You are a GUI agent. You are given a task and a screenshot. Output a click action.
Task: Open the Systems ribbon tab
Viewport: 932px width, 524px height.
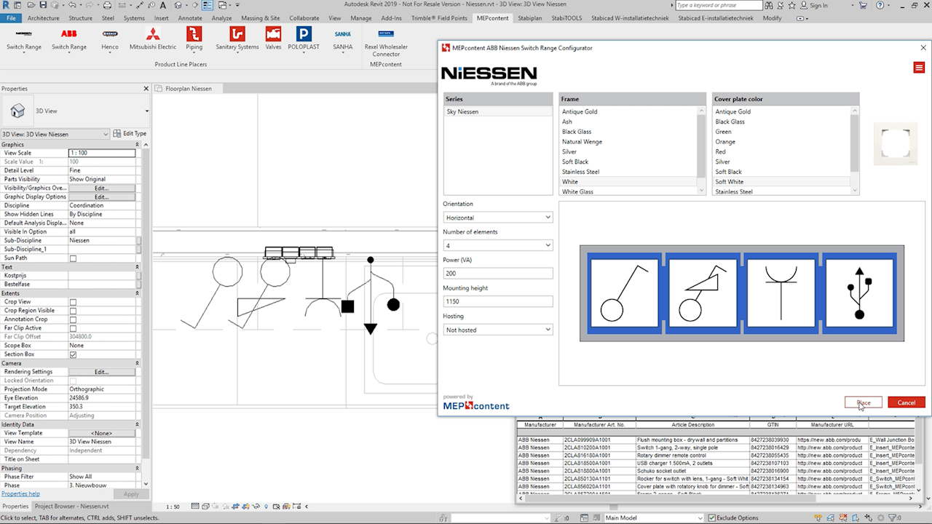point(134,18)
